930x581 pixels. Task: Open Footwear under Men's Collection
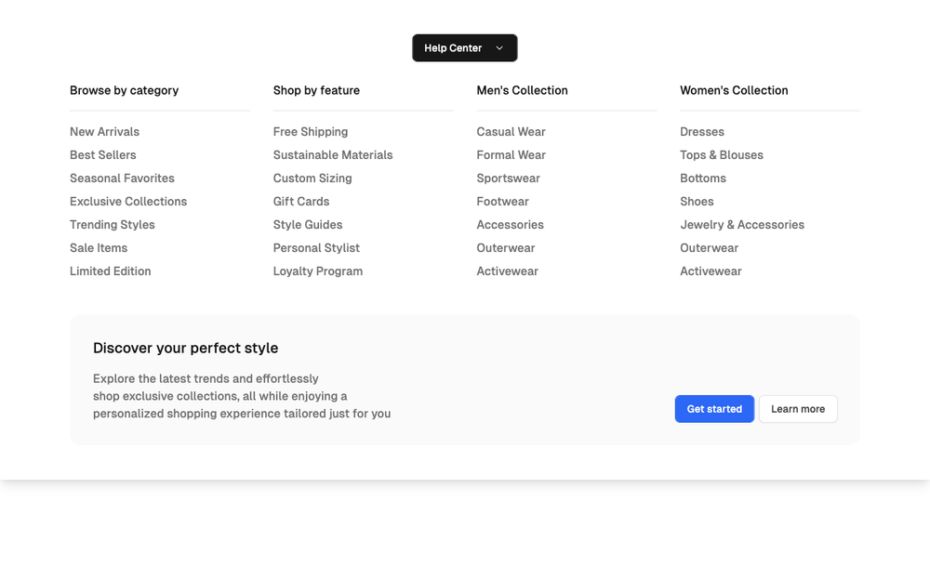coord(502,202)
